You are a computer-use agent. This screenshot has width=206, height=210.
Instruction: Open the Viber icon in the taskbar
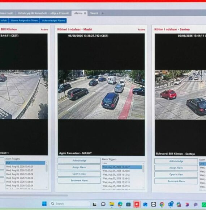tap(196, 205)
